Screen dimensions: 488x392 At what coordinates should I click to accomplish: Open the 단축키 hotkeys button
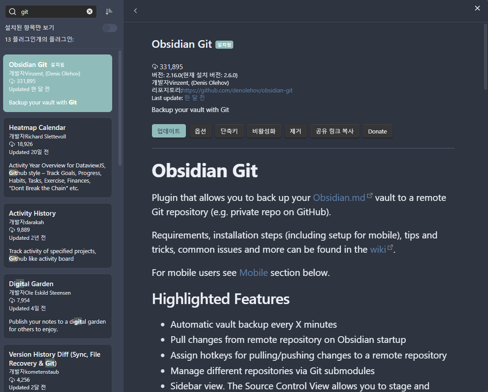(229, 131)
